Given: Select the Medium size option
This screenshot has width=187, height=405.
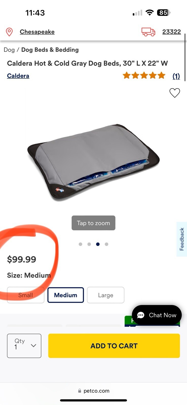Looking at the screenshot, I should 66,295.
